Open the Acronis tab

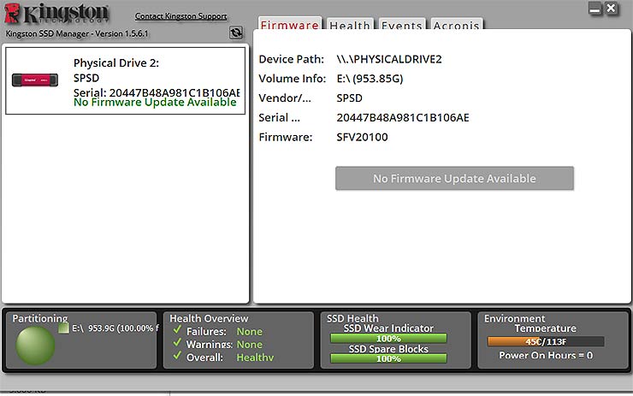pos(456,25)
